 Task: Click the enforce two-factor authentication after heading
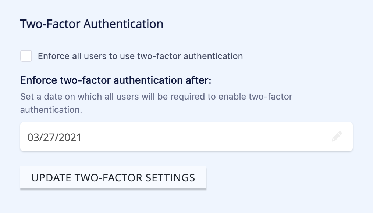(x=116, y=80)
